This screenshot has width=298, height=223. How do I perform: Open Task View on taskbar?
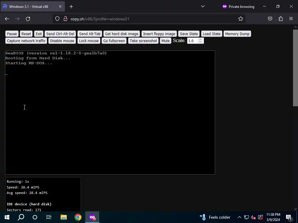[49, 217]
